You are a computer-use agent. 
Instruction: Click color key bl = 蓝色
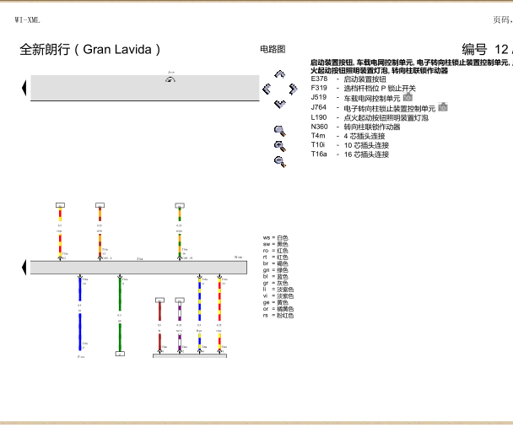275,277
